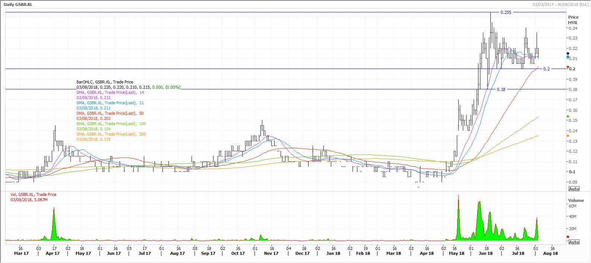Select the SMA 14 legend entry
Viewport: 591px width, 263px height.
pos(110,92)
